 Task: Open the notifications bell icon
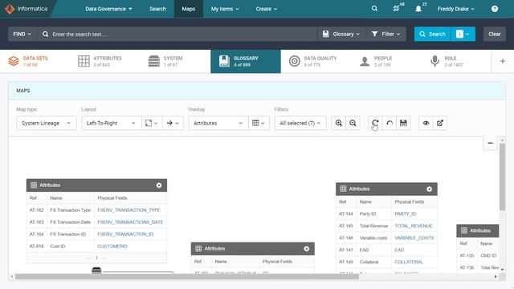pyautogui.click(x=418, y=9)
